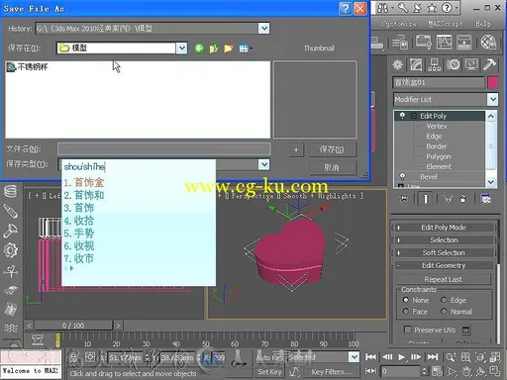Screen dimensions: 507x380
Task: Click the Zoom Extents All navigation icon
Action: click(x=495, y=357)
